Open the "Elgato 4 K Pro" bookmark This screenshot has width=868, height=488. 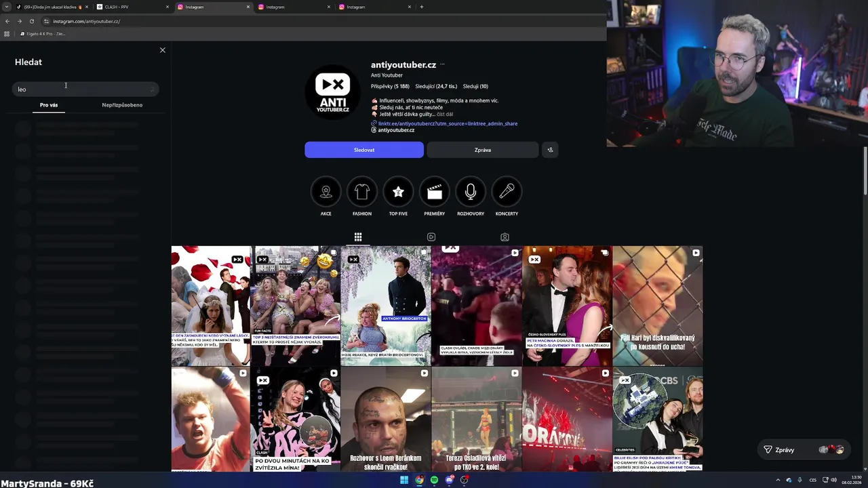43,33
